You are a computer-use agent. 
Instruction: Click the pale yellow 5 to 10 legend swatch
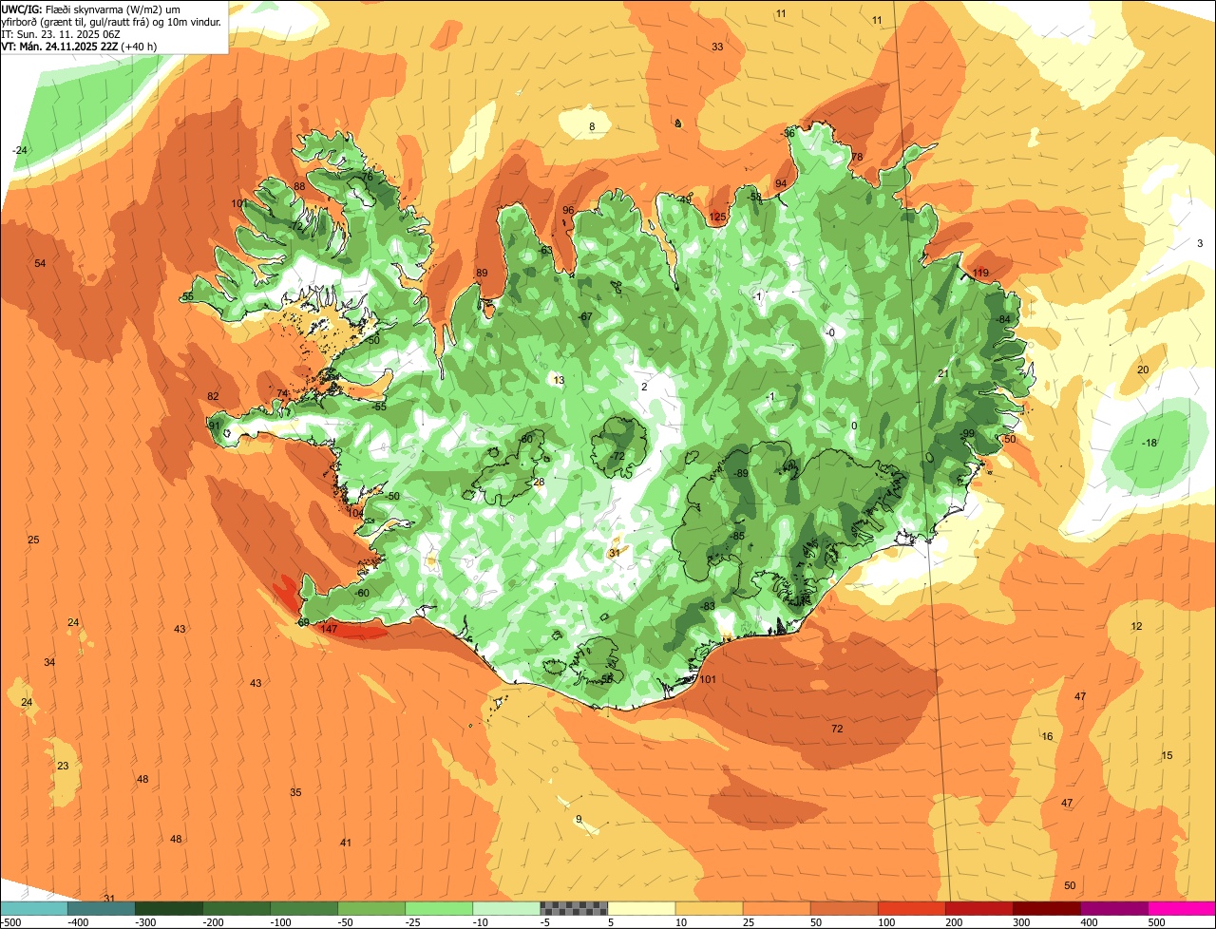tap(641, 908)
